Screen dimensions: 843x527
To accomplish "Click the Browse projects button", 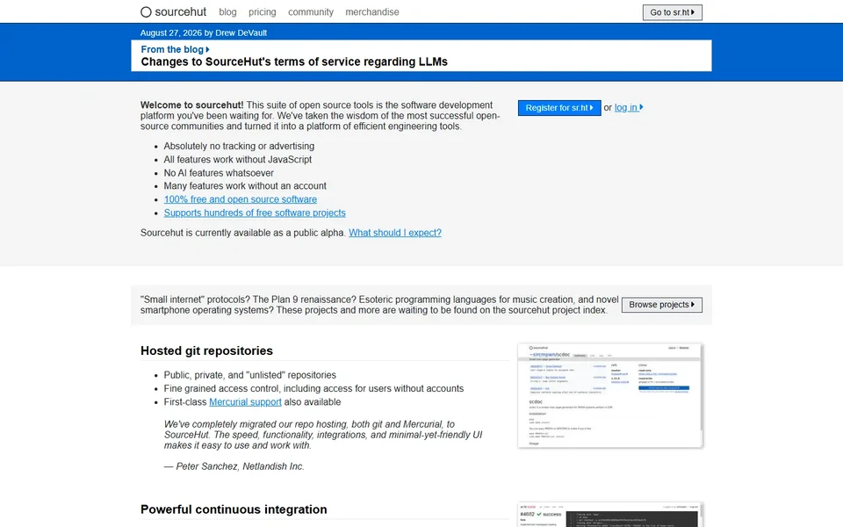I will pos(662,305).
